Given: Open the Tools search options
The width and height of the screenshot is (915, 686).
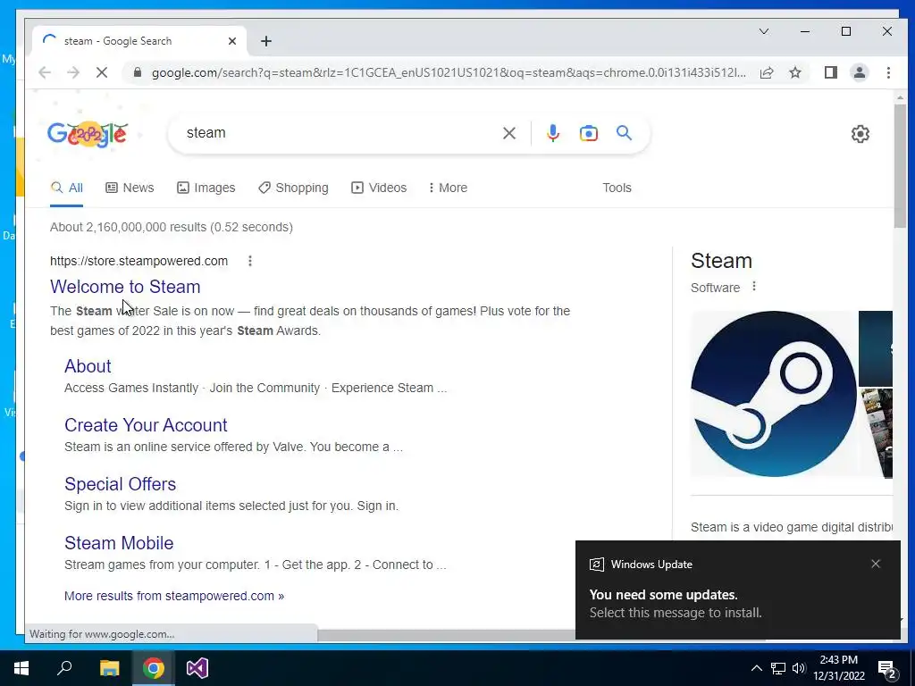Looking at the screenshot, I should point(617,188).
